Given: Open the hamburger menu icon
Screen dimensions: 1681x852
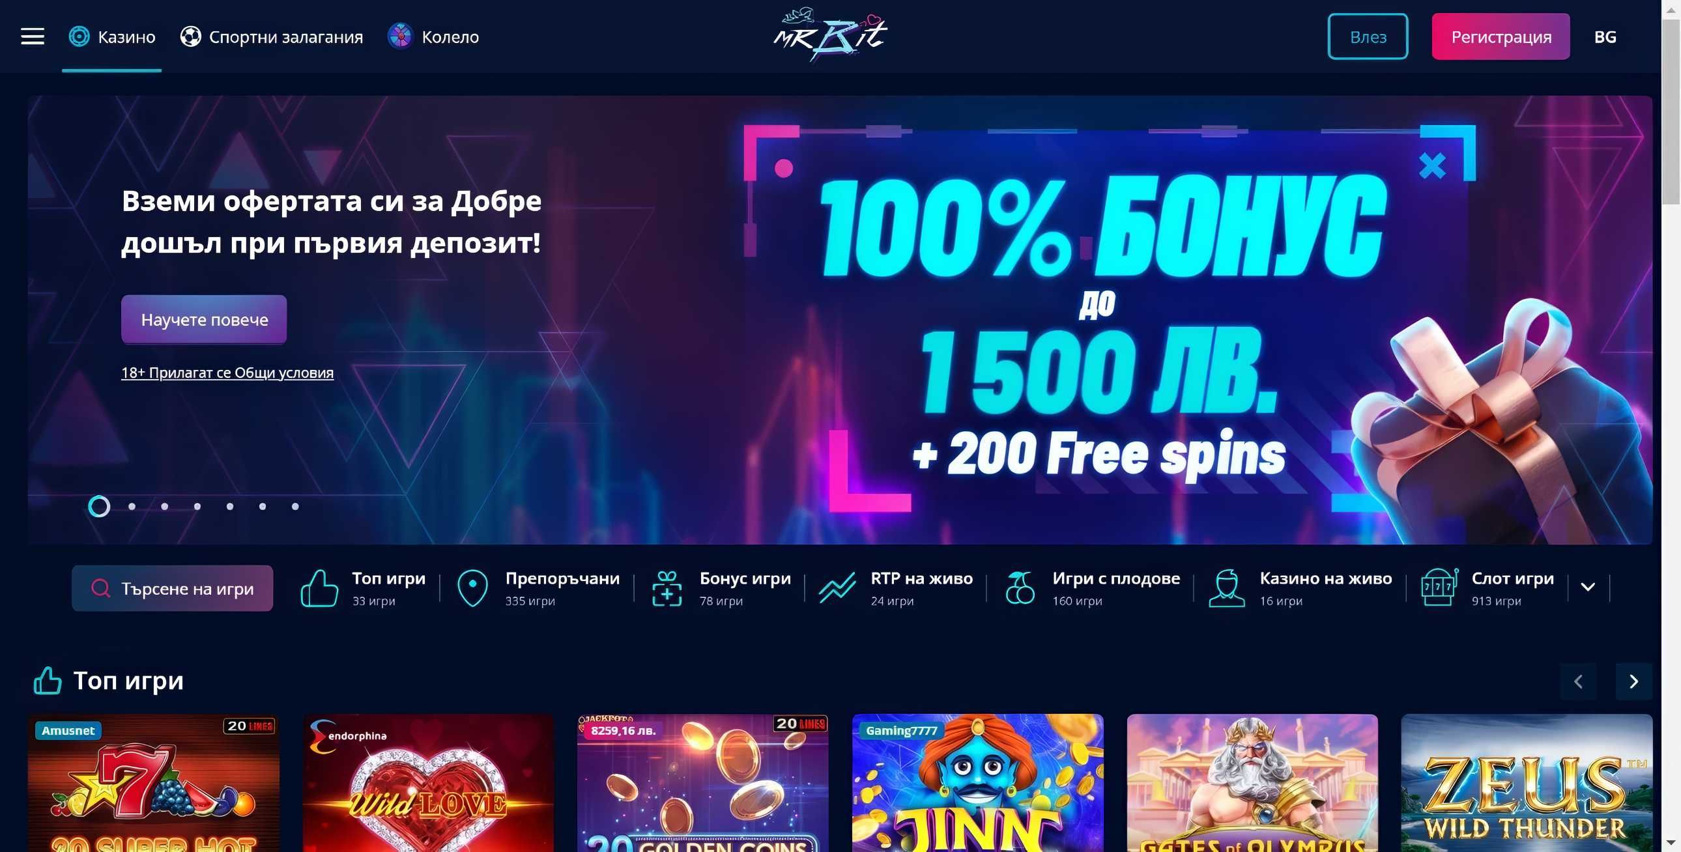Looking at the screenshot, I should tap(33, 36).
